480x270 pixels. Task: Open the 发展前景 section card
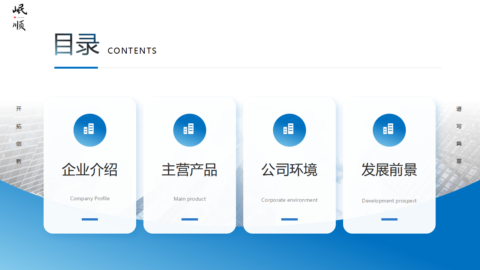coord(389,165)
